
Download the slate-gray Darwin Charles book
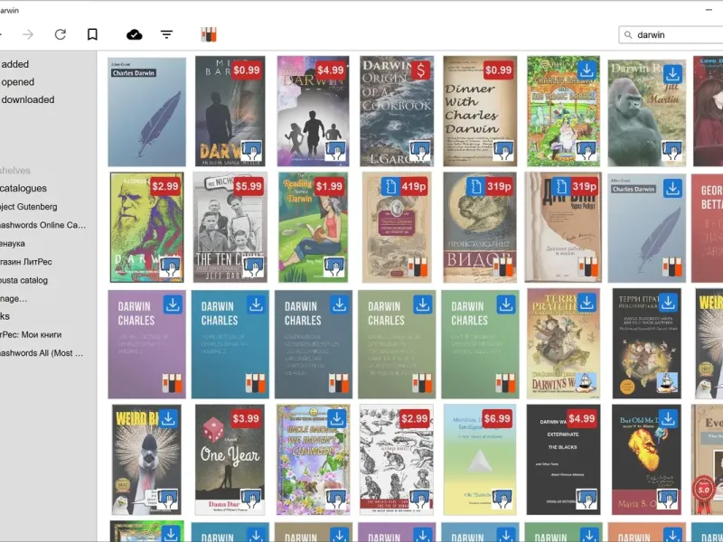(340, 304)
